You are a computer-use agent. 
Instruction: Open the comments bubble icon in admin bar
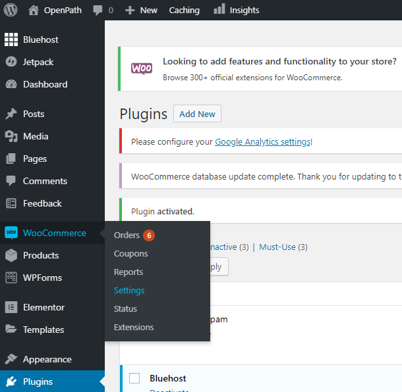point(98,11)
